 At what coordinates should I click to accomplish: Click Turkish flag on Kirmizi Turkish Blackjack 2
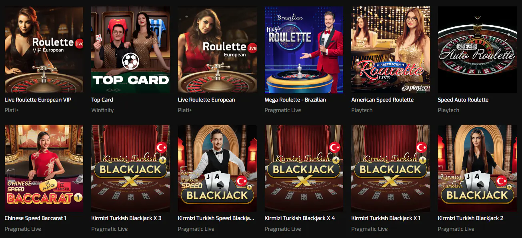pyautogui.click(x=502, y=181)
